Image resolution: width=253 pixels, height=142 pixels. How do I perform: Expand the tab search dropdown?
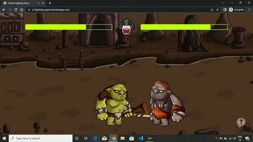point(223,3)
